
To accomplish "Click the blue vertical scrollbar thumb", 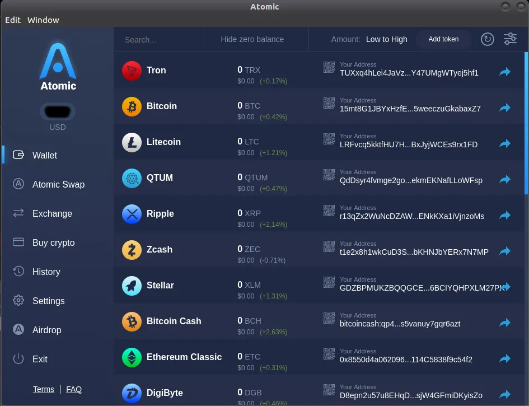I will [526, 123].
